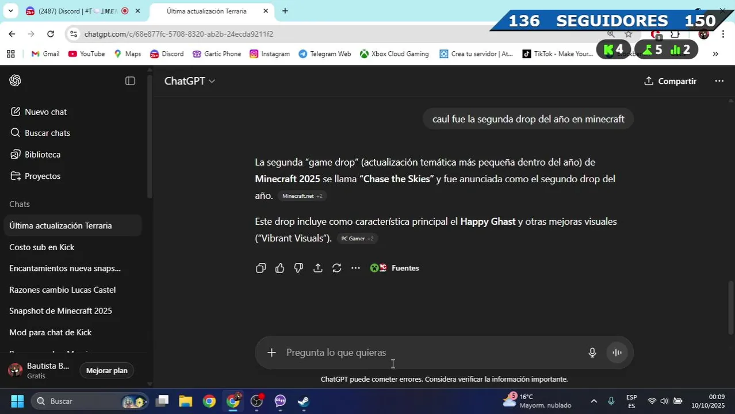
Task: Click the conversation page scrollbar
Action: 731,308
